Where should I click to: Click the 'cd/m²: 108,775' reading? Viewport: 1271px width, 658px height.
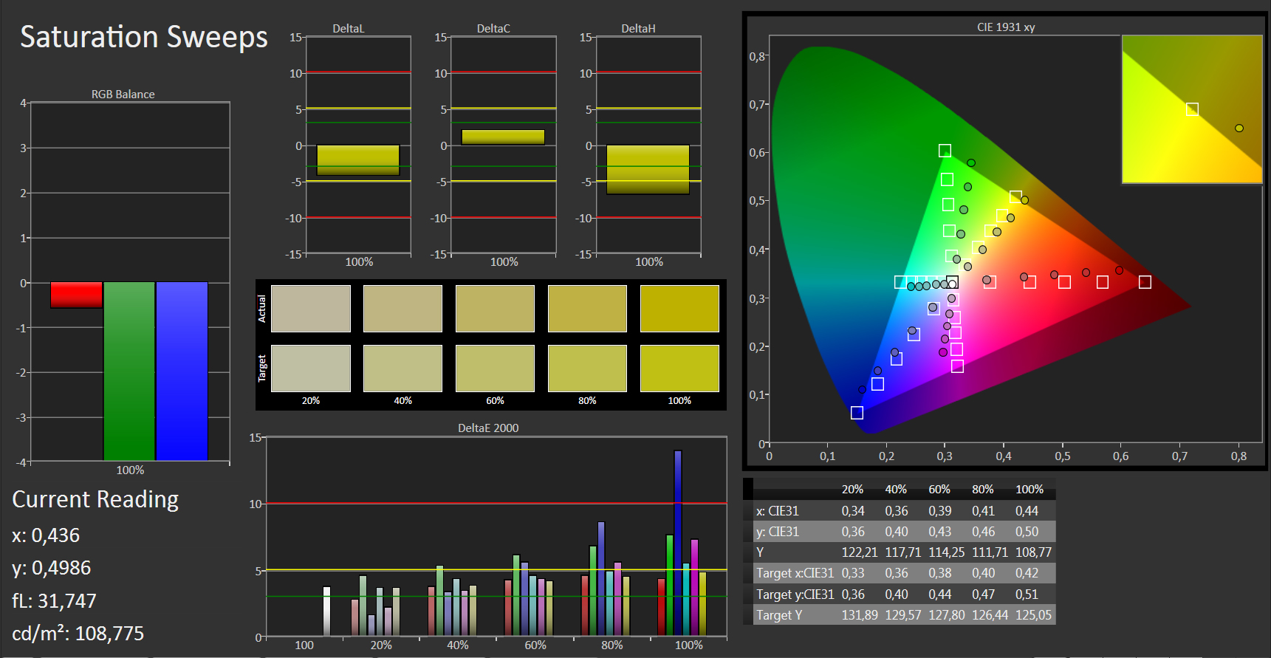pyautogui.click(x=78, y=633)
